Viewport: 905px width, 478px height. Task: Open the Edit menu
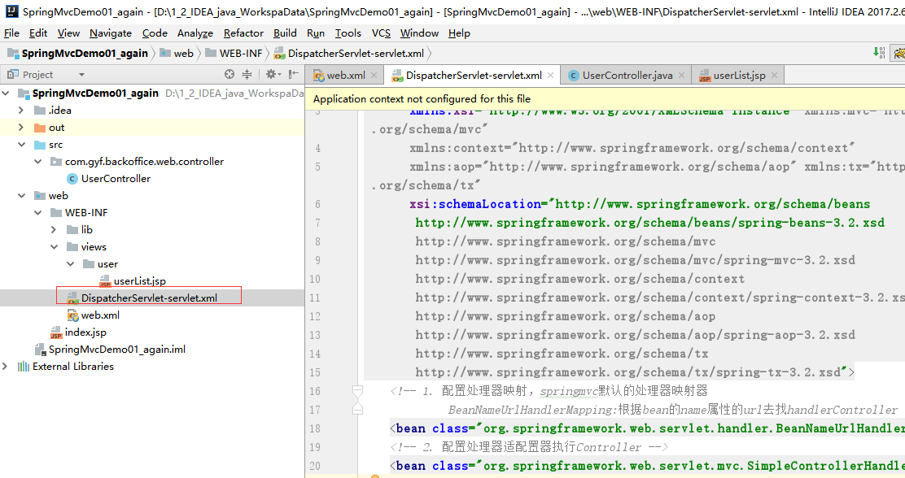click(x=38, y=33)
